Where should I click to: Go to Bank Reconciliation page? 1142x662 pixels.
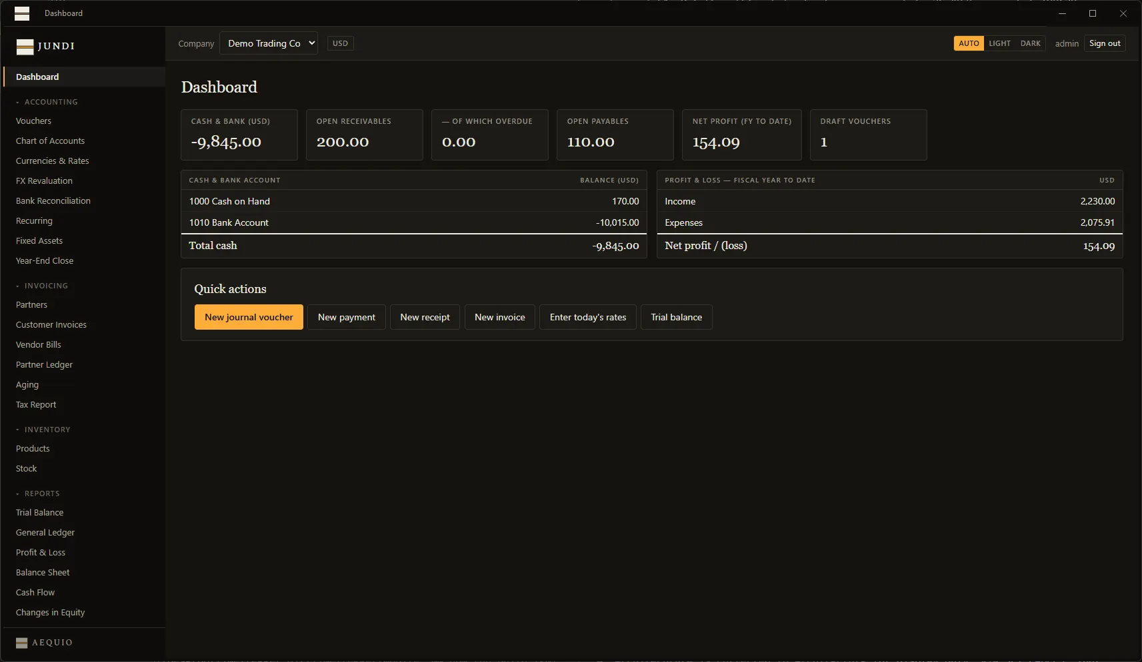tap(53, 200)
